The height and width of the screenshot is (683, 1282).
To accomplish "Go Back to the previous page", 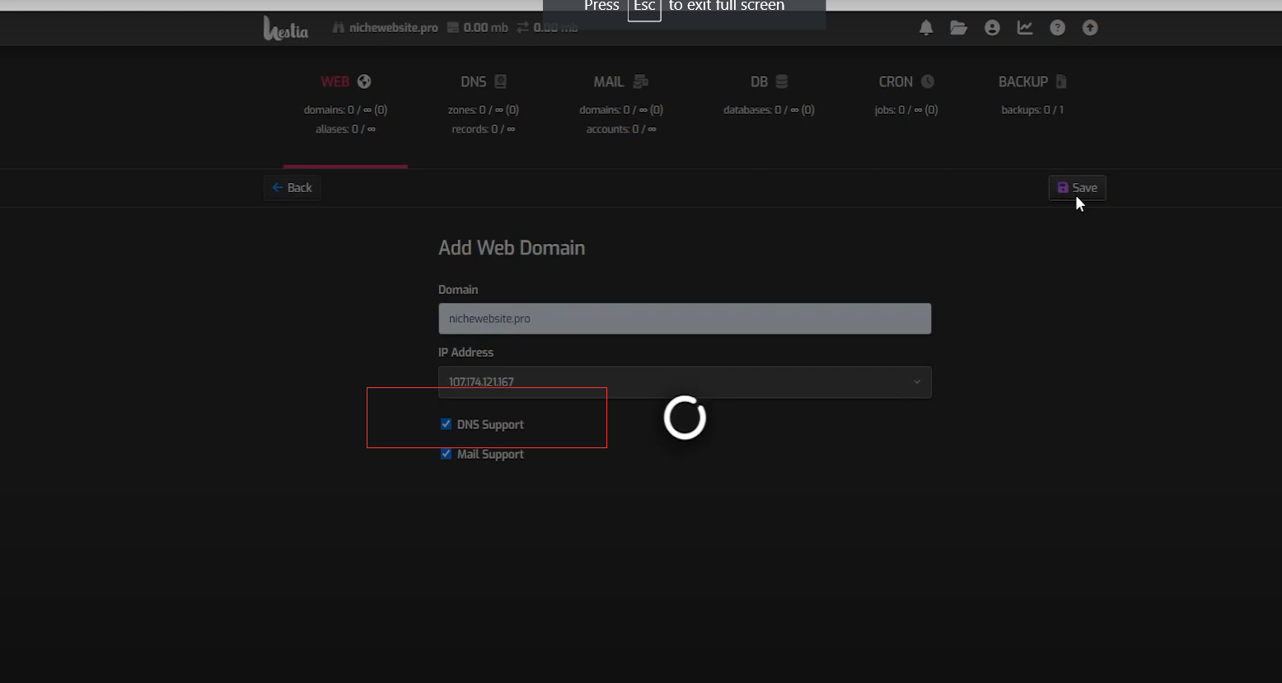I will 292,188.
